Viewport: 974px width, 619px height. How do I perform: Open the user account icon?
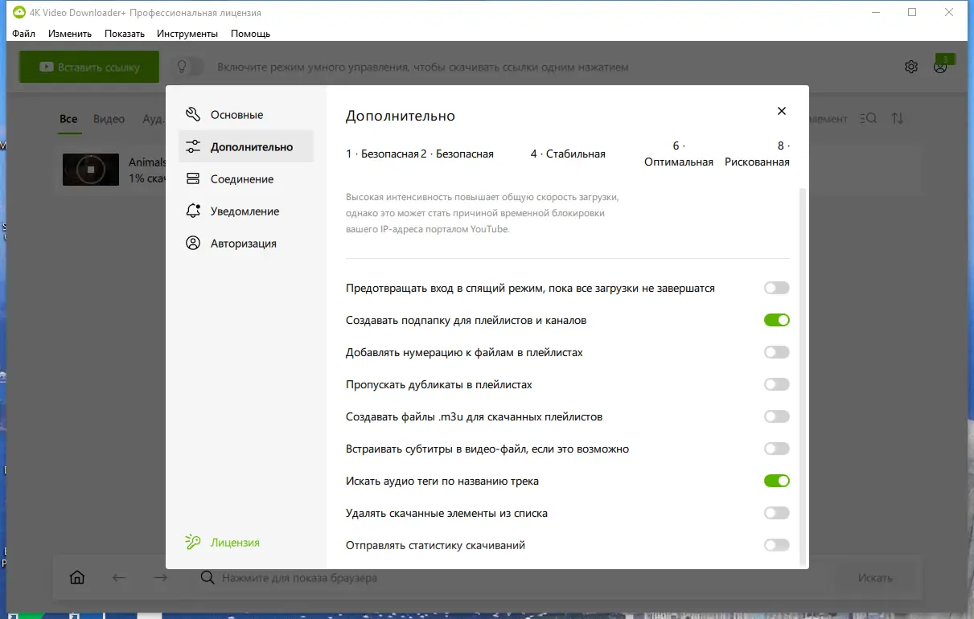(x=939, y=67)
